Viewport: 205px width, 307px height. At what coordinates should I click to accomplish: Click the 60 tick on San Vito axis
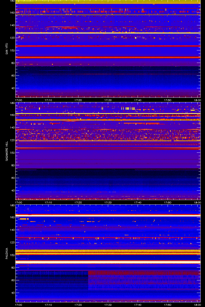coord(13,75)
